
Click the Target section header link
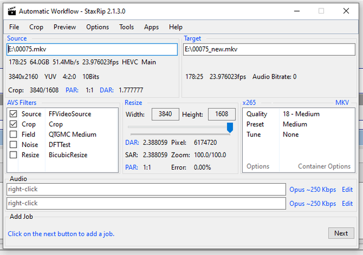click(192, 38)
